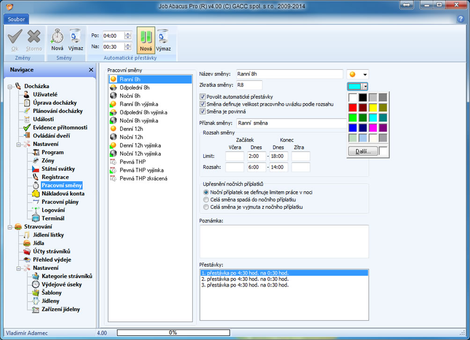Click Kategorie strávníků icon
470x340 pixels.
coord(36,276)
